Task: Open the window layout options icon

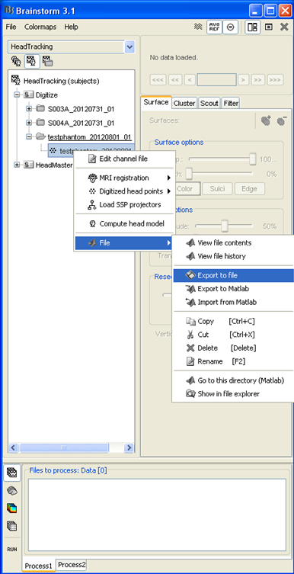Action: 252,27
